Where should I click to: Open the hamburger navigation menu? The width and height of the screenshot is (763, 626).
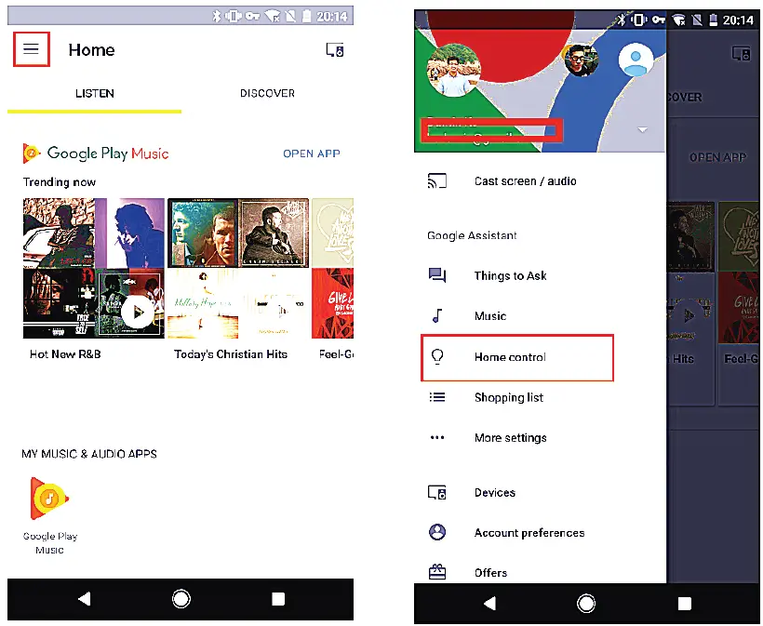[31, 49]
